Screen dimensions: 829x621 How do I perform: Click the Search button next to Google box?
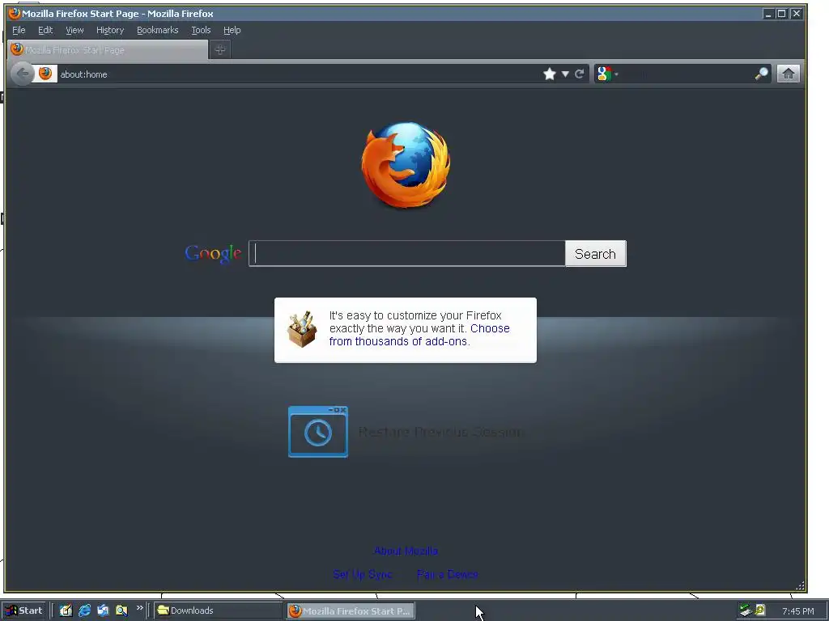[x=595, y=254]
